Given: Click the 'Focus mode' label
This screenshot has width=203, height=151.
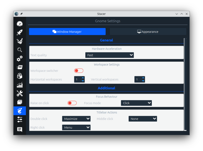Looking at the screenshot, I should click(92, 103).
